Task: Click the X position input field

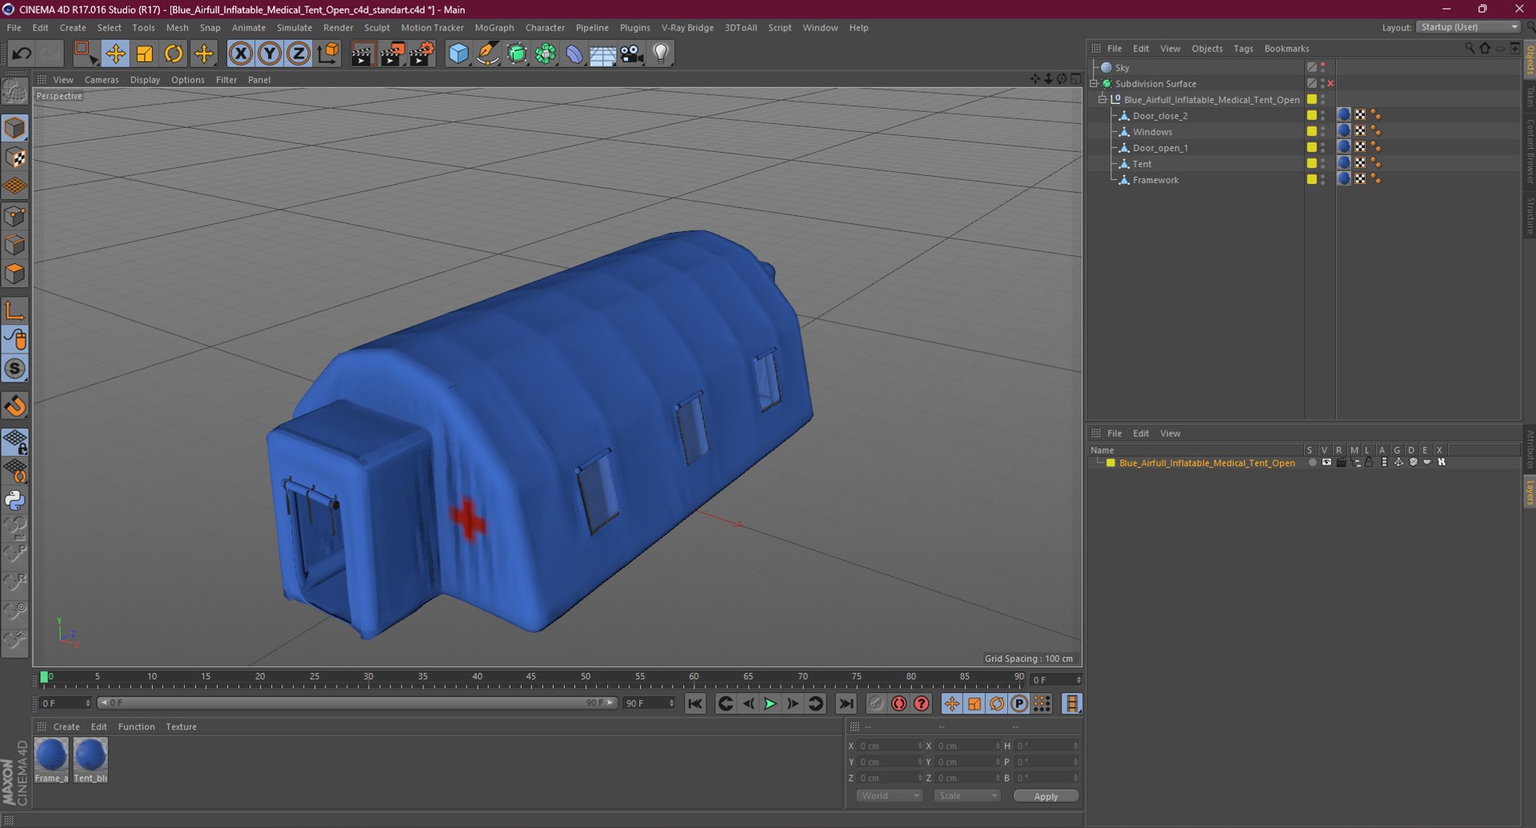Action: [889, 746]
